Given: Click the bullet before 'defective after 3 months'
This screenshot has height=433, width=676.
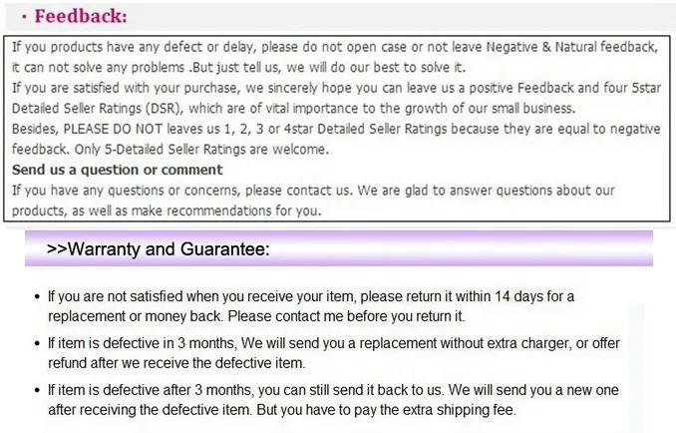Looking at the screenshot, I should [x=38, y=390].
